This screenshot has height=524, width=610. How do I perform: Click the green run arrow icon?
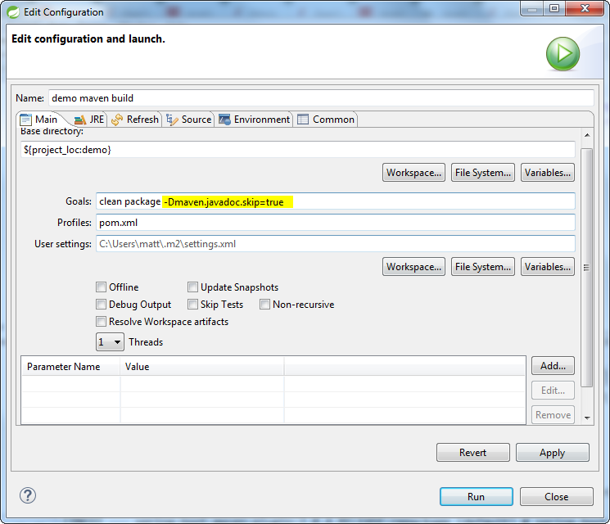point(563,54)
